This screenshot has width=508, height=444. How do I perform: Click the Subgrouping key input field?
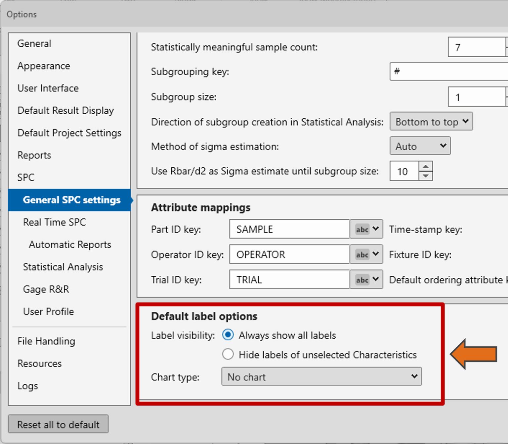point(448,71)
